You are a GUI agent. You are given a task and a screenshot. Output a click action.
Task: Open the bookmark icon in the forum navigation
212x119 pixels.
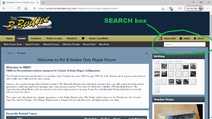coord(83,38)
